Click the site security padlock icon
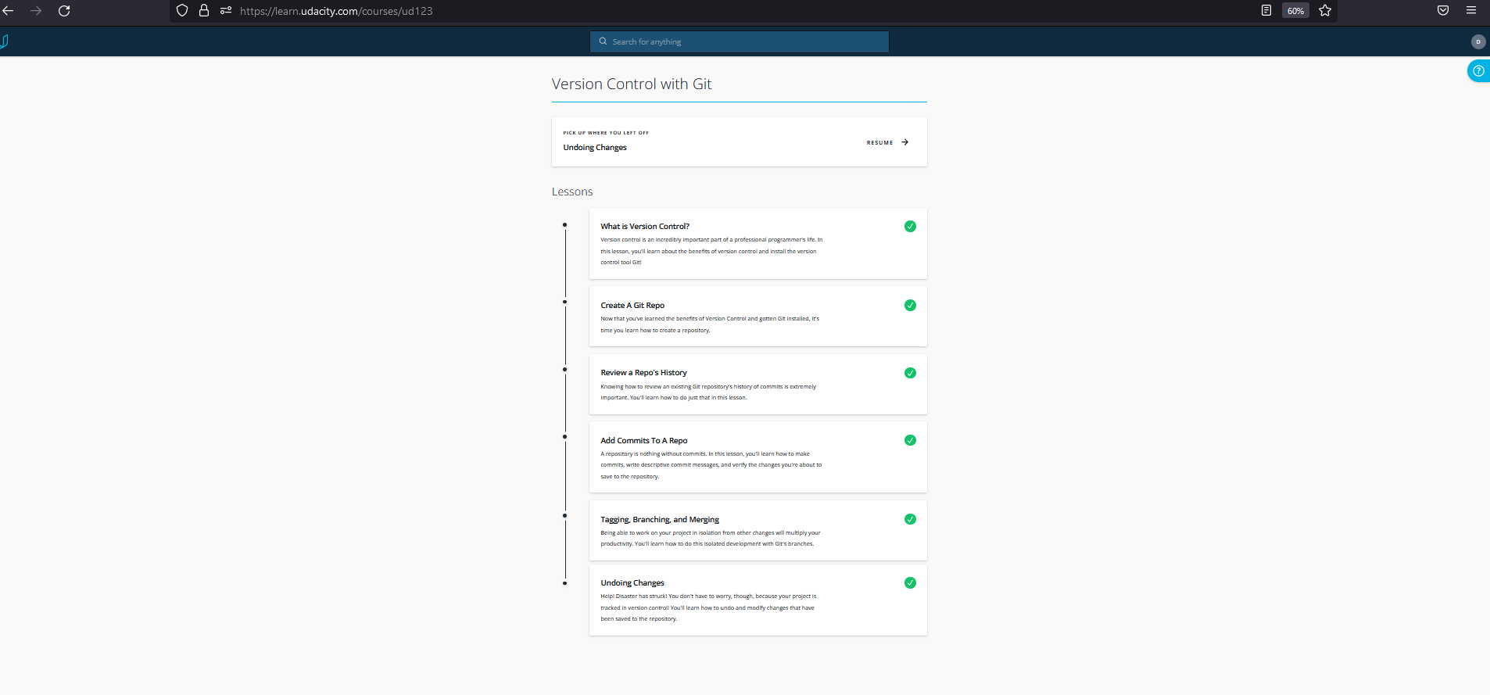 coord(204,11)
